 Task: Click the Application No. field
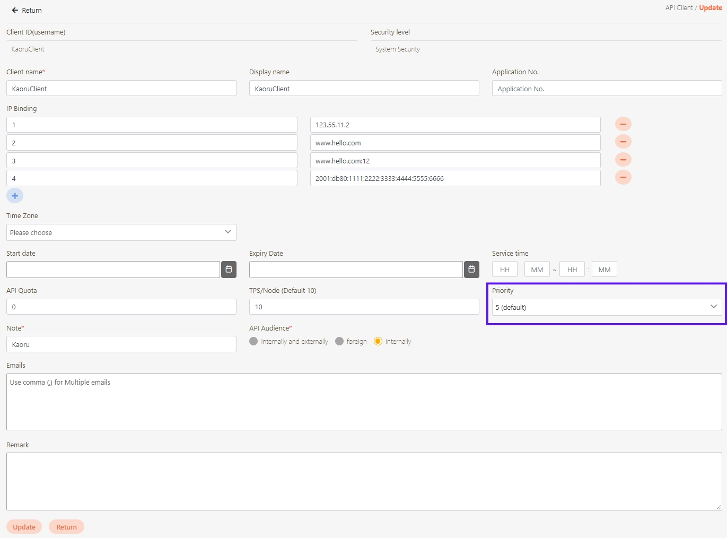pyautogui.click(x=607, y=89)
